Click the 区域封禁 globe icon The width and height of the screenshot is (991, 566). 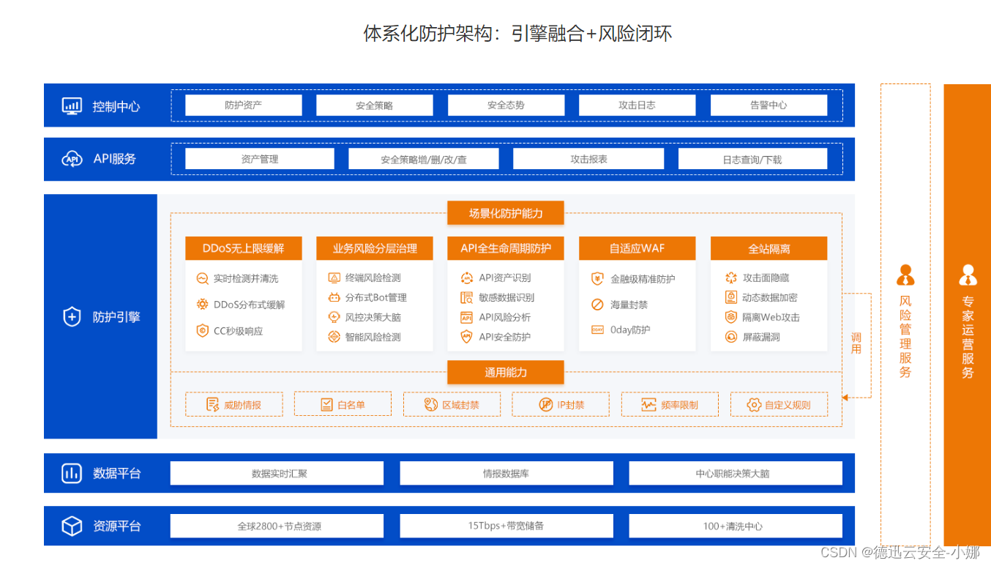[x=430, y=405]
